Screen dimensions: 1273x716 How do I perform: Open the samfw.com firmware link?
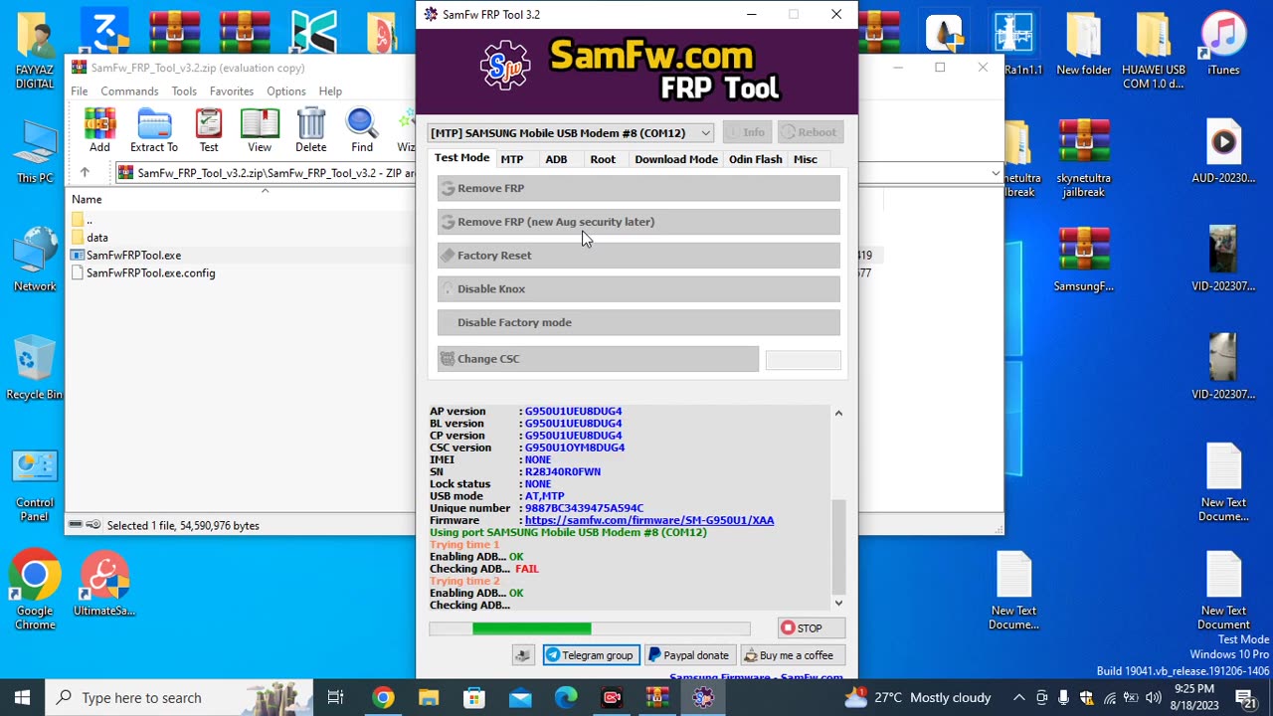(649, 520)
